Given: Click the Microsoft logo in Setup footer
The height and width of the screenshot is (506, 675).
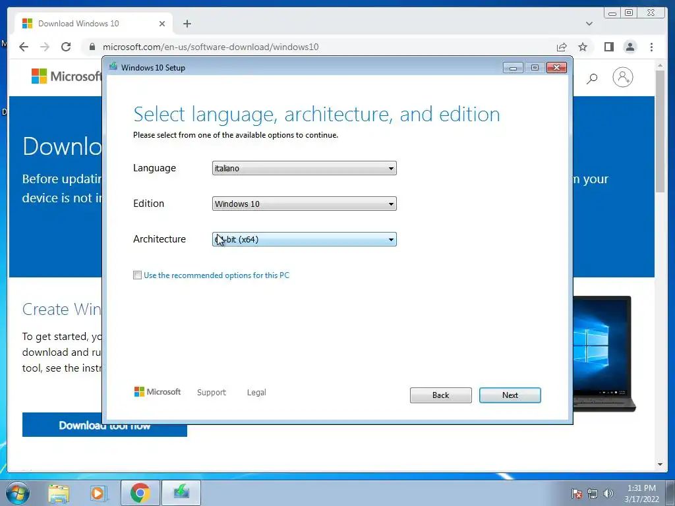Looking at the screenshot, I should point(158,392).
